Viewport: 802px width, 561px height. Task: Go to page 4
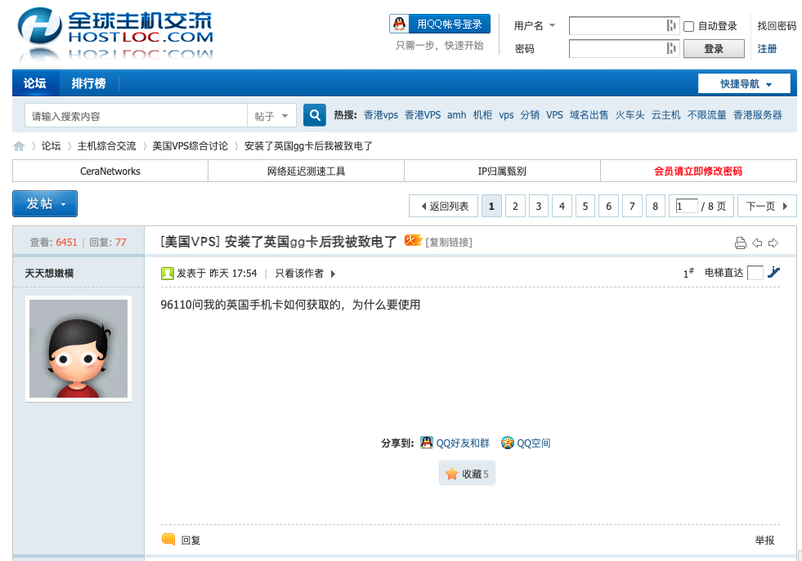click(562, 206)
